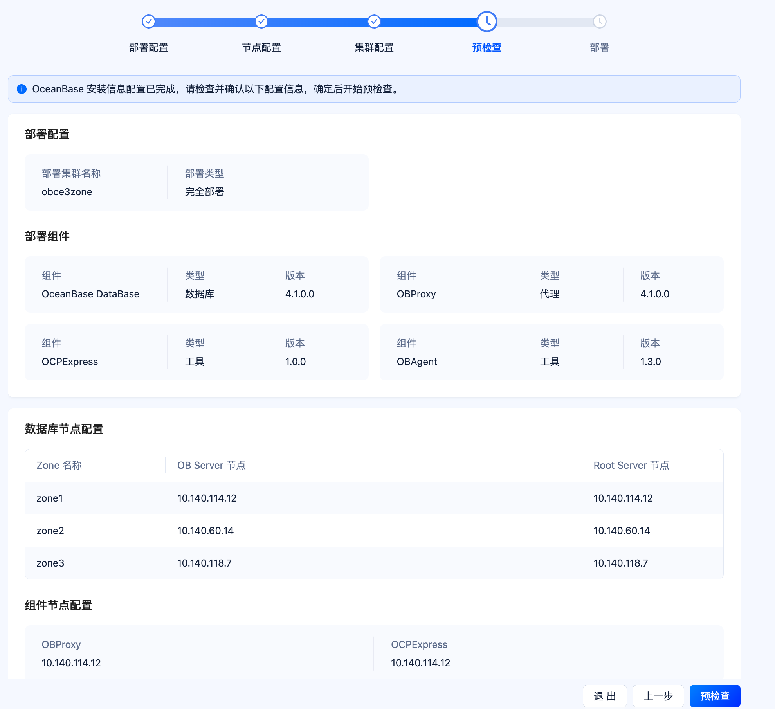Click the 集群配置 step checkmark icon
Screen dimensions: 775x709
pyautogui.click(x=374, y=22)
